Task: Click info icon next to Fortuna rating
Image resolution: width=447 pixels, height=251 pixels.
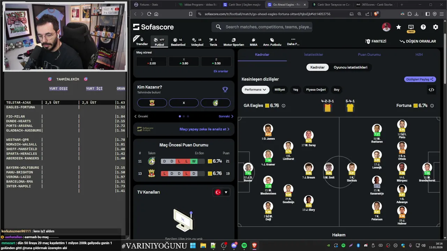Action: click(x=432, y=106)
